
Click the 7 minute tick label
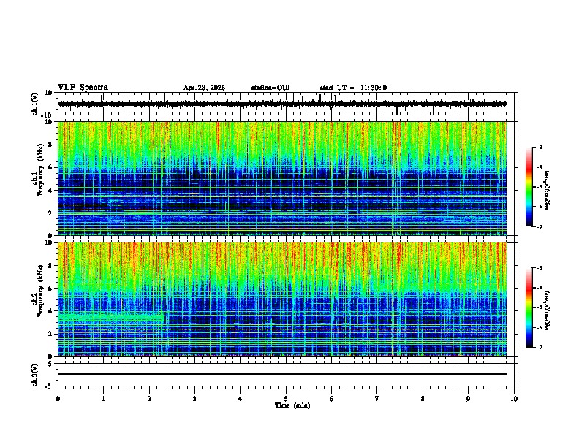pyautogui.click(x=377, y=399)
